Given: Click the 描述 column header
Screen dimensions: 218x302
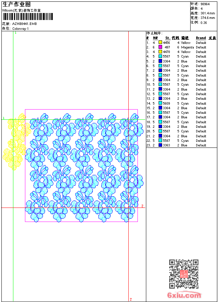Looking at the screenshot, I should click(x=185, y=38).
